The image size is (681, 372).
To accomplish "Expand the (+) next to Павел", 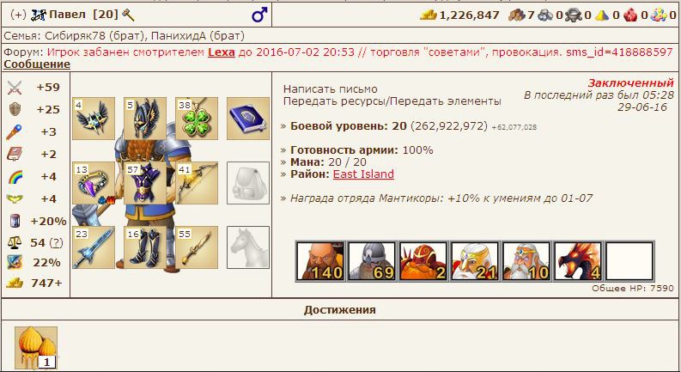I will tap(18, 15).
